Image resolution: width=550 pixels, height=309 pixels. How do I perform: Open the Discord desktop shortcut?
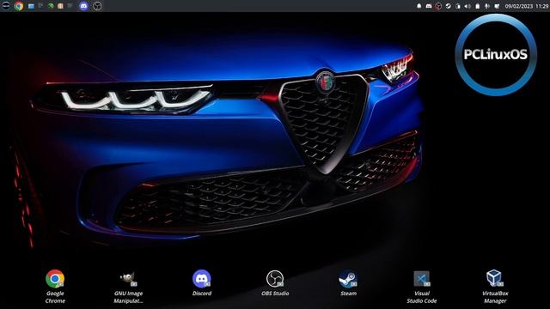tap(202, 282)
